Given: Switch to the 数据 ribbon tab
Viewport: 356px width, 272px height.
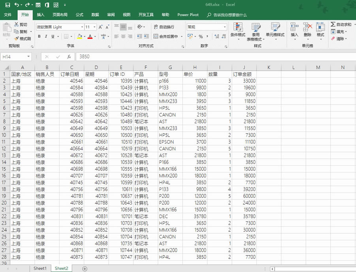Looking at the screenshot, I should click(95, 15).
